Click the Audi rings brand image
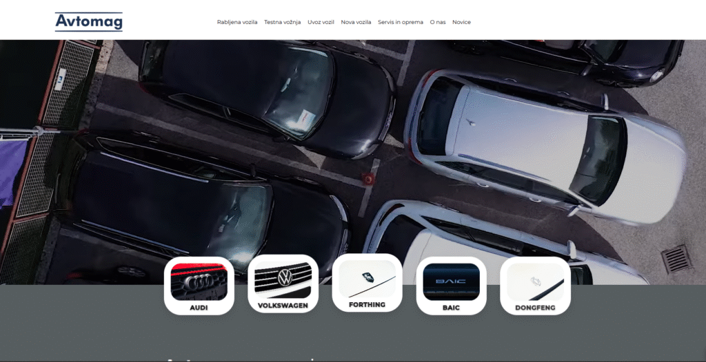This screenshot has height=362, width=706. [x=199, y=281]
